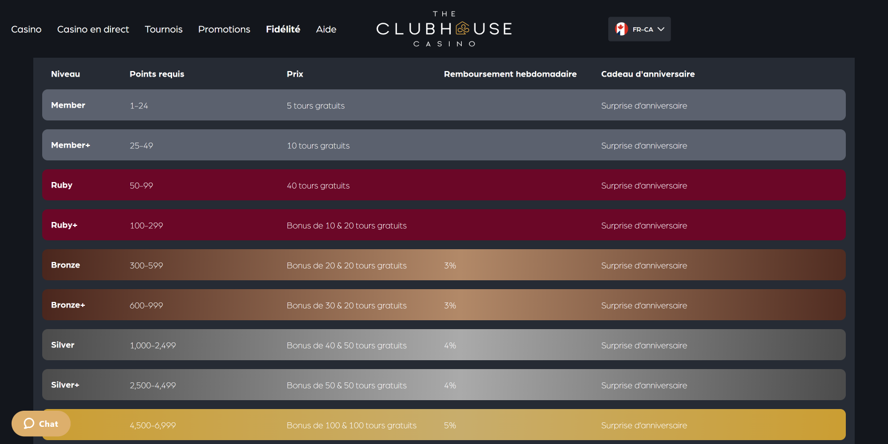Click Bonus de 40 & 50 tours gratuits
The height and width of the screenshot is (444, 888).
click(x=347, y=345)
